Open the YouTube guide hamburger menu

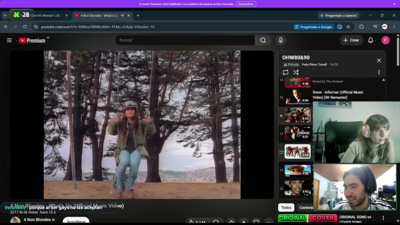pos(9,40)
